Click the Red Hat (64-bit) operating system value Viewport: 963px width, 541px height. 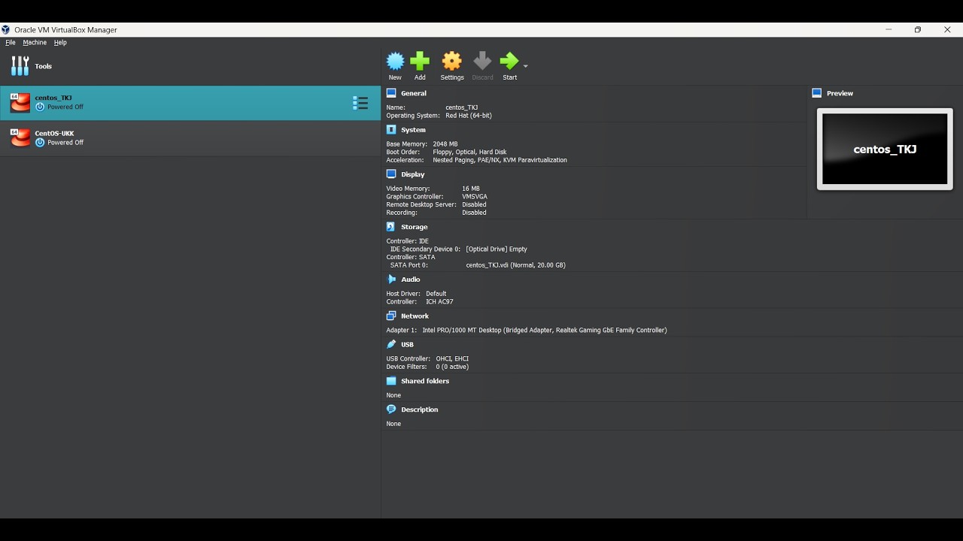[469, 116]
